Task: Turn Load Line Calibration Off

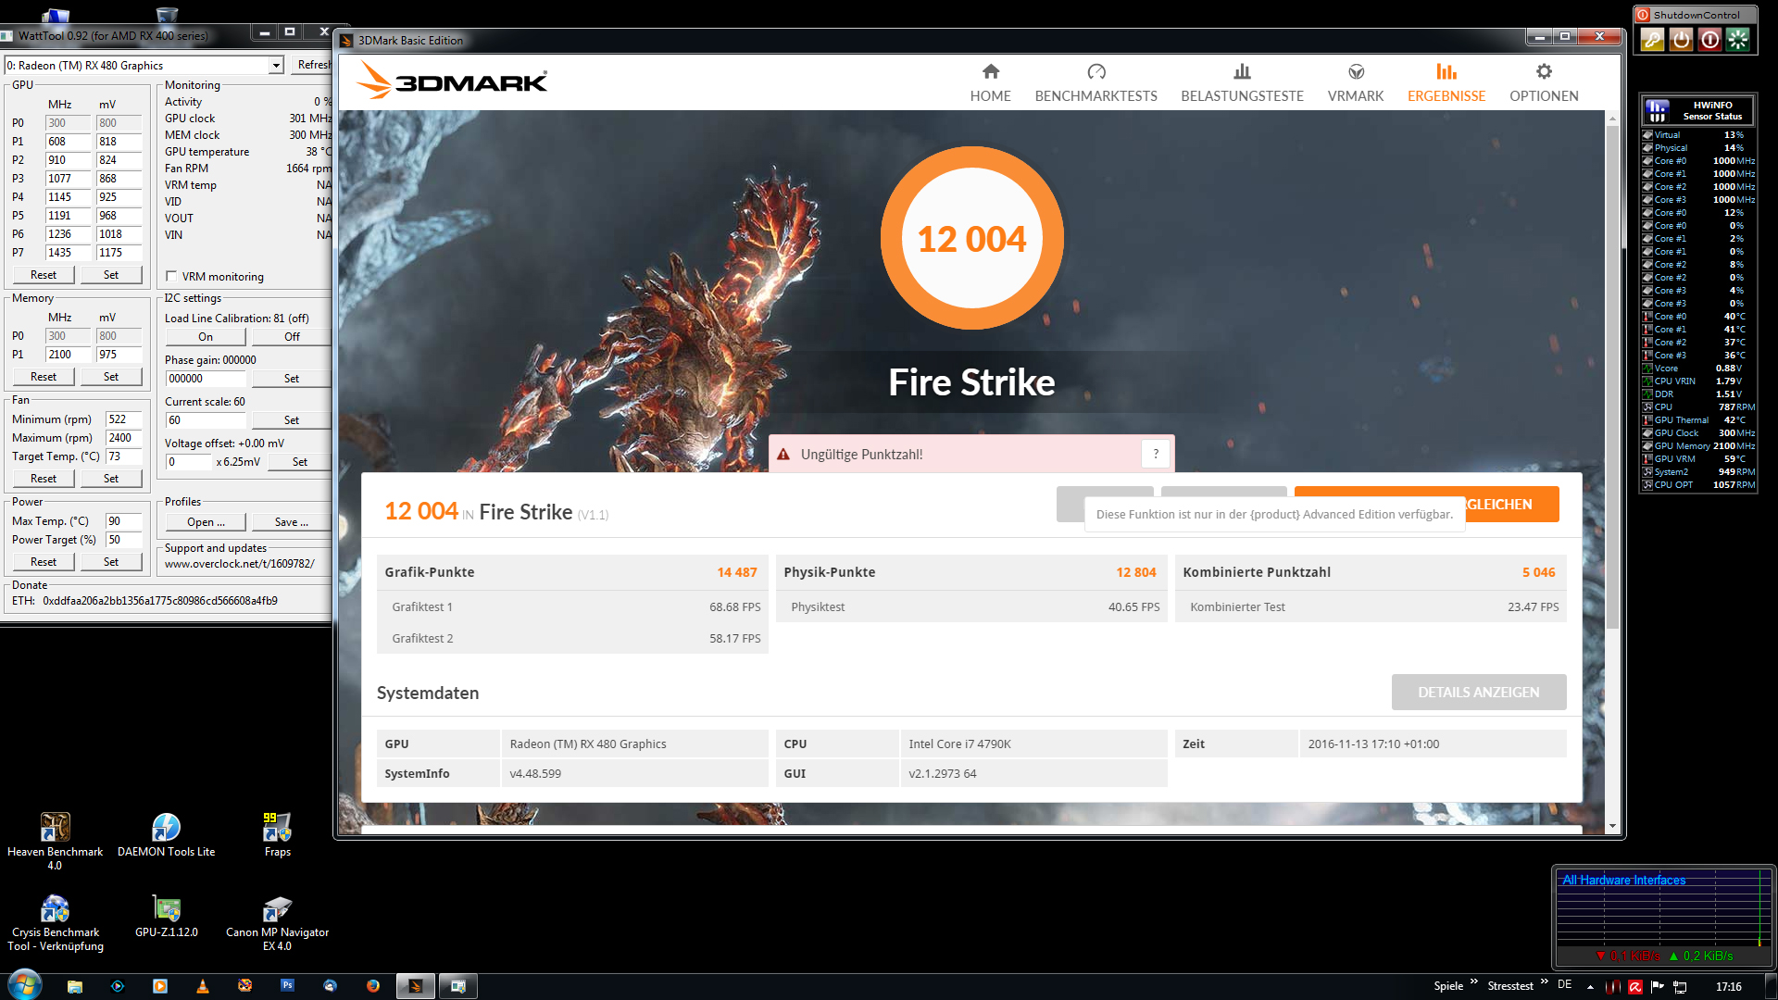Action: (292, 337)
